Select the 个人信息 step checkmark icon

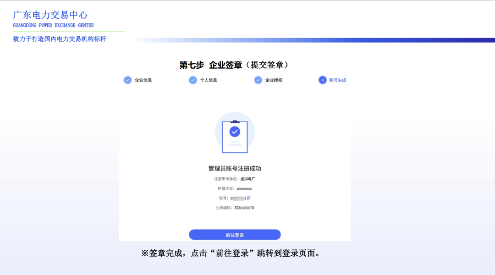[x=193, y=80]
